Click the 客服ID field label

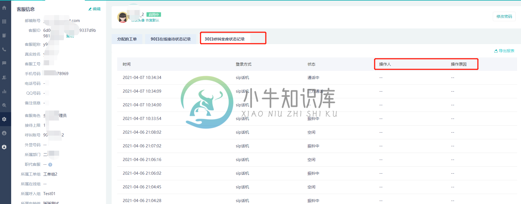point(35,30)
